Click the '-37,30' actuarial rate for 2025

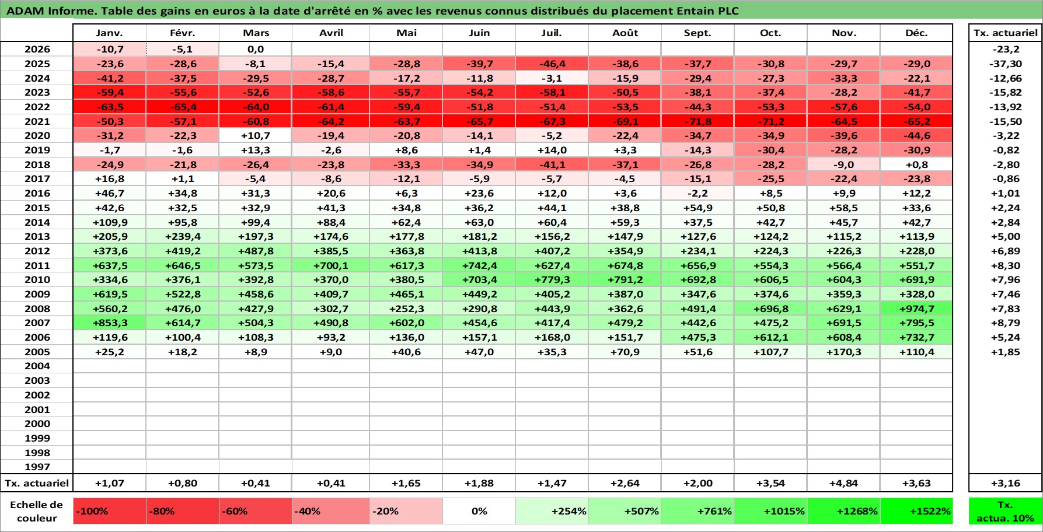point(1006,64)
